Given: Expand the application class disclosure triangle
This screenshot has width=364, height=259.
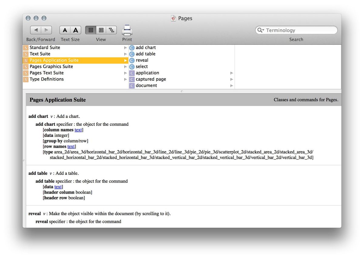Looking at the screenshot, I should (231, 73).
